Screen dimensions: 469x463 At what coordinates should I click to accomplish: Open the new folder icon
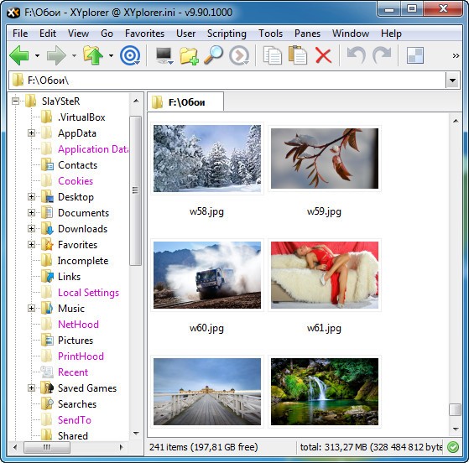189,56
